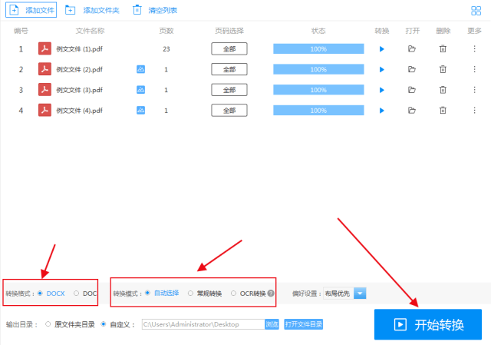
Task: Click the Add File (添加文件) button
Action: 31,10
